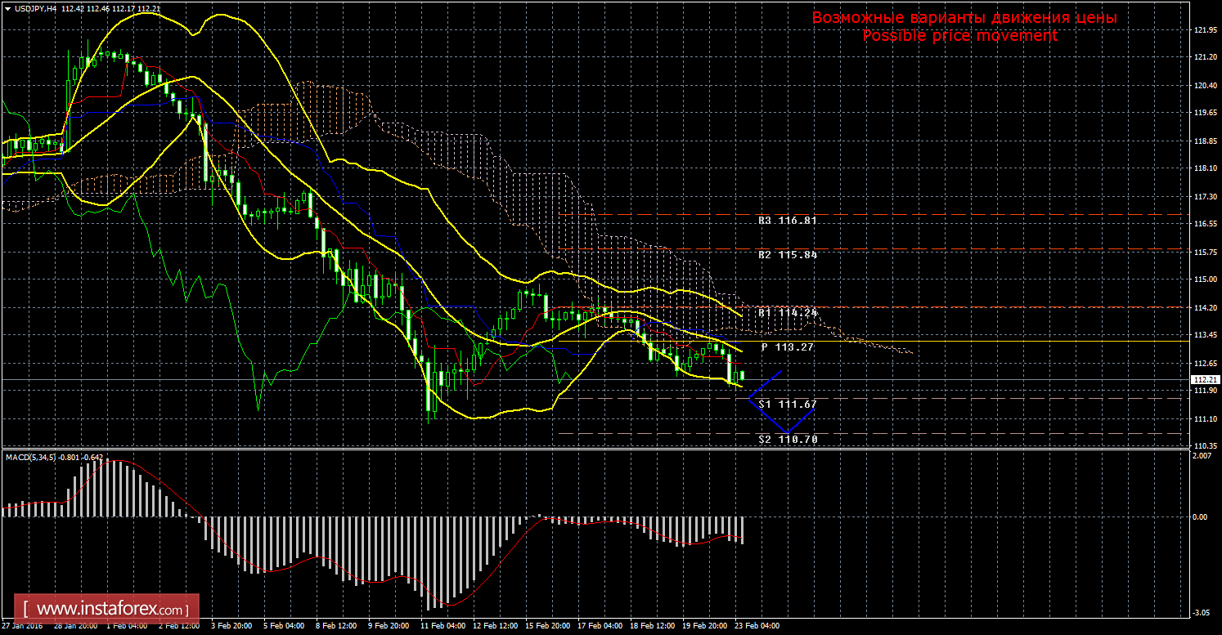
Task: Click the www.instaforex.com watermark link
Action: [111, 610]
